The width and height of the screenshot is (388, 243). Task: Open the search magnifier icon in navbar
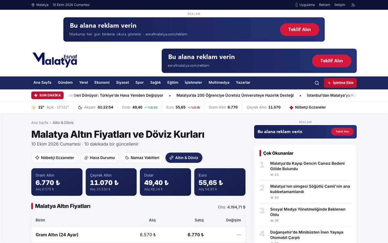pos(317,83)
